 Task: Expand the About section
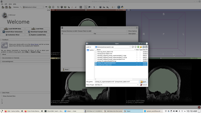(25, 54)
